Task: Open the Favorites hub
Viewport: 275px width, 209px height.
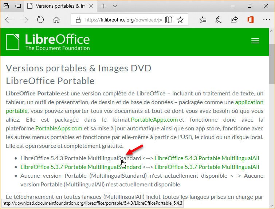Action: (x=203, y=20)
